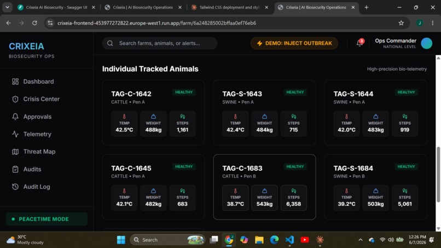This screenshot has width=441, height=248.
Task: Click the Approvals bell icon in sidebar
Action: (15, 117)
